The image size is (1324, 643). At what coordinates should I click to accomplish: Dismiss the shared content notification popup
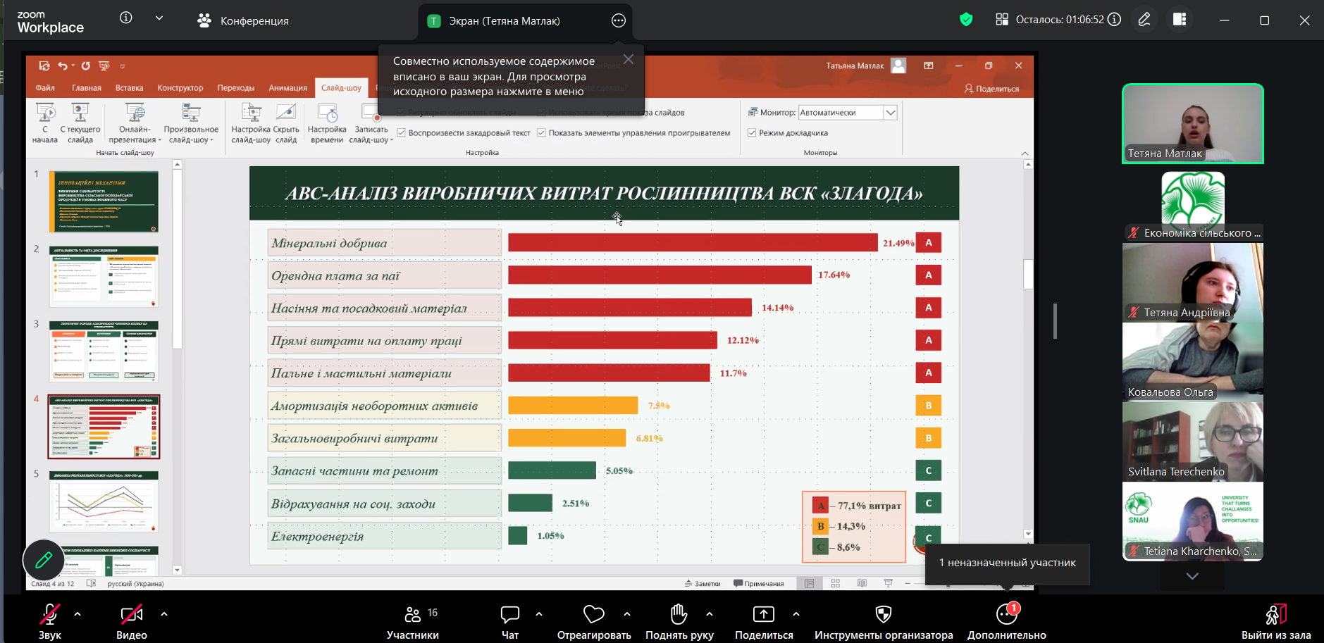click(629, 60)
